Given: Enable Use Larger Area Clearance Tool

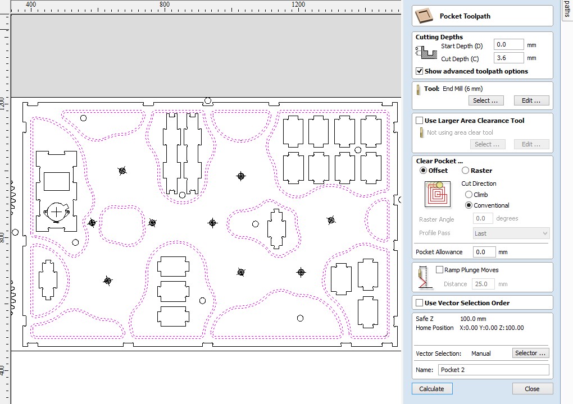Looking at the screenshot, I should (x=420, y=121).
